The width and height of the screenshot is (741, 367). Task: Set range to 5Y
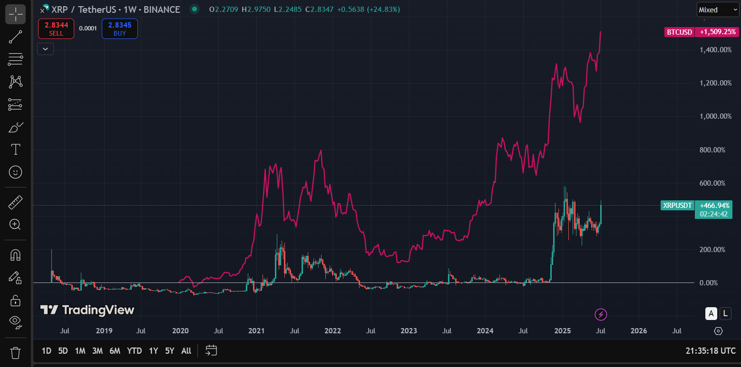coord(170,351)
